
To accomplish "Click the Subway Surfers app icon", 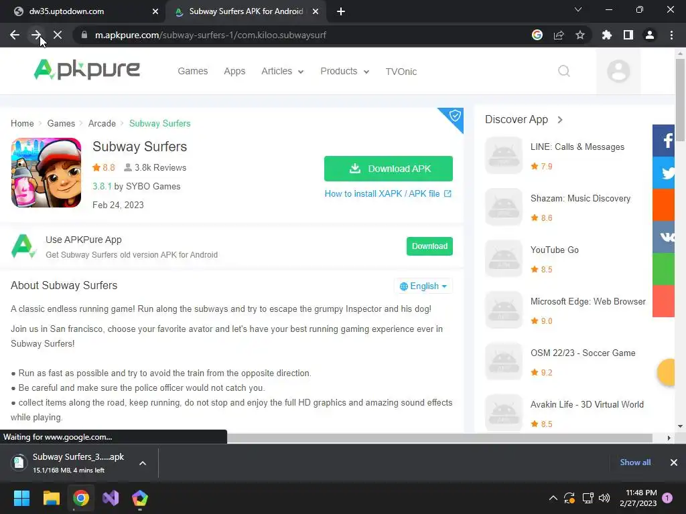I will tap(46, 173).
